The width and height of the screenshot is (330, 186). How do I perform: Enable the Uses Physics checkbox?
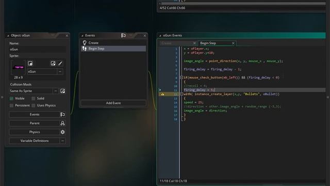pos(33,105)
